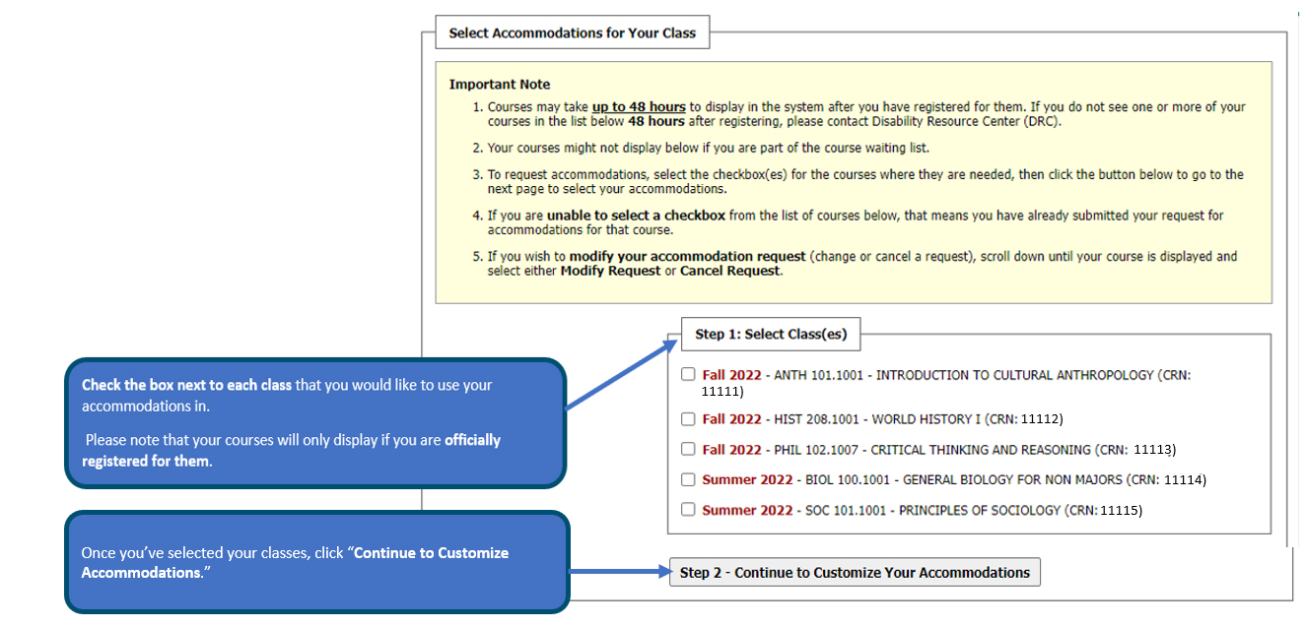Click the World History I course label

[926, 419]
